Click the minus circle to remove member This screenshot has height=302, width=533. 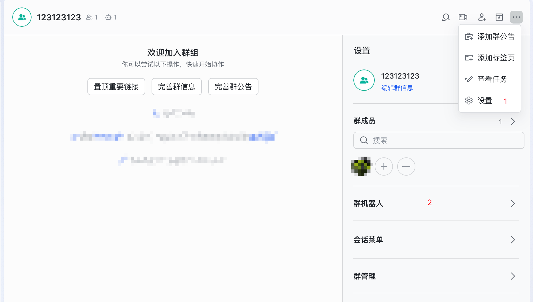[x=406, y=167]
